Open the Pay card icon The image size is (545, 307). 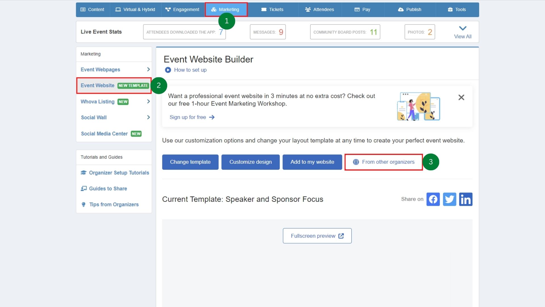[x=357, y=9]
